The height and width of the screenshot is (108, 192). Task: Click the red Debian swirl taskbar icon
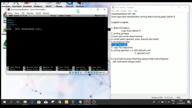(x=87, y=102)
